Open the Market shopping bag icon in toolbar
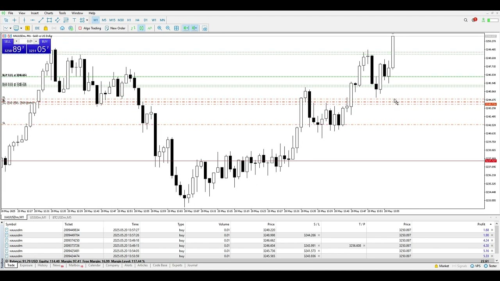This screenshot has width=500, height=281. tap(46, 28)
